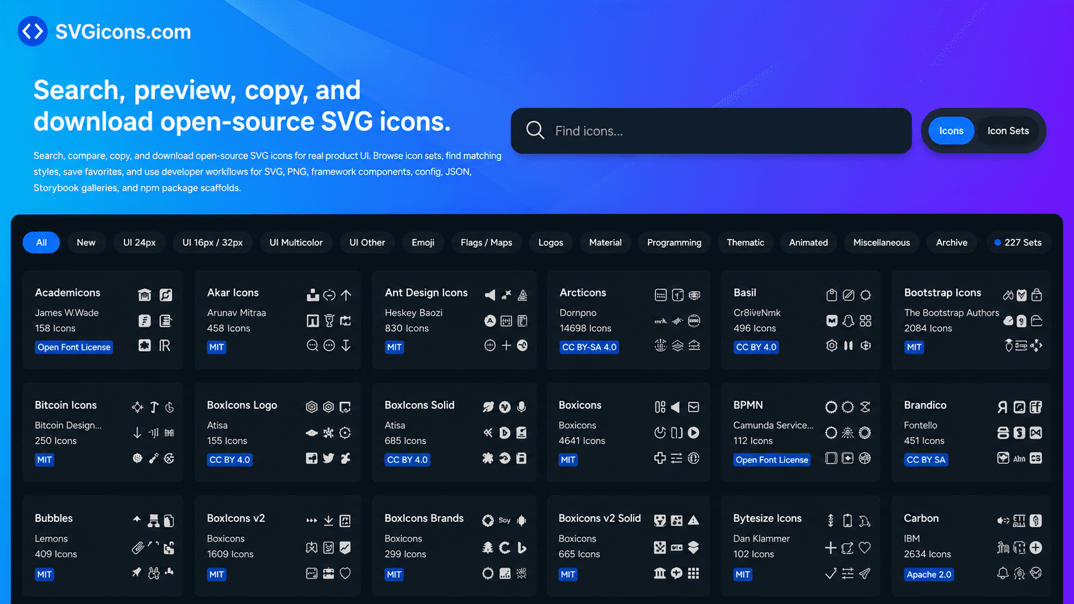This screenshot has height=604, width=1074.
Task: Switch search mode to Icons
Action: pyautogui.click(x=951, y=131)
